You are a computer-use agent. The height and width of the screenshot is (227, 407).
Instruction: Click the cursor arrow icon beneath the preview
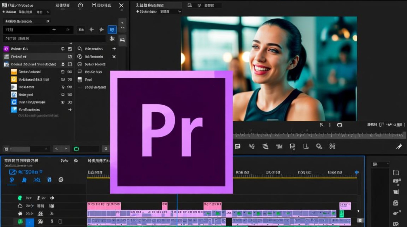(x=322, y=125)
